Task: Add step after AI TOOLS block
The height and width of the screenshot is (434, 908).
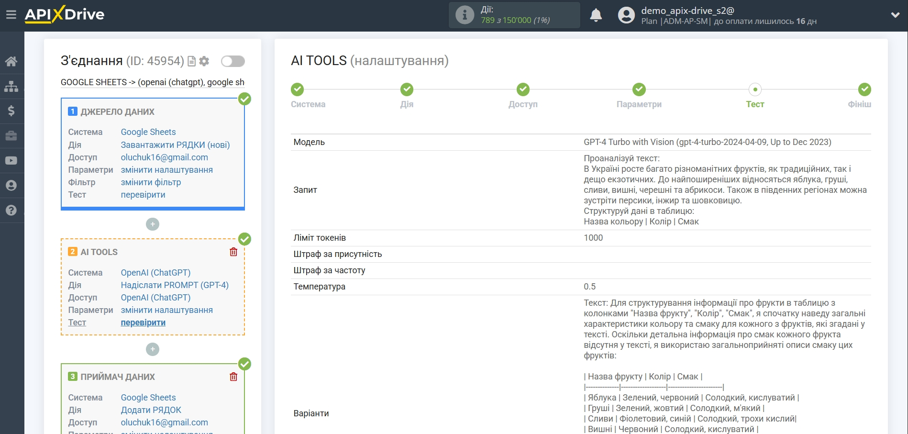Action: coord(153,349)
